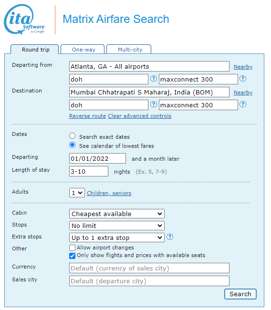Enable Allow airport changes checkbox
The image size is (271, 310).
72,248
